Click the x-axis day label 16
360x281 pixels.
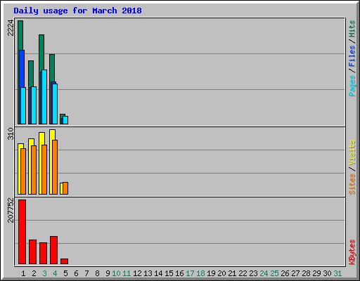click(179, 273)
